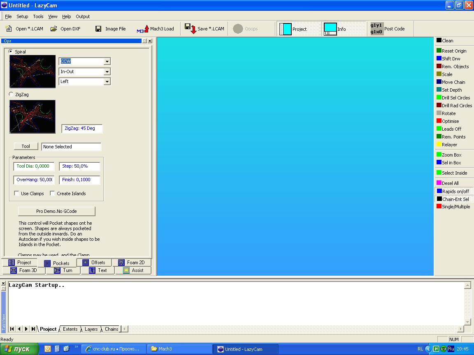Save the project as *.LCAM
The height and width of the screenshot is (355, 474).
[204, 29]
